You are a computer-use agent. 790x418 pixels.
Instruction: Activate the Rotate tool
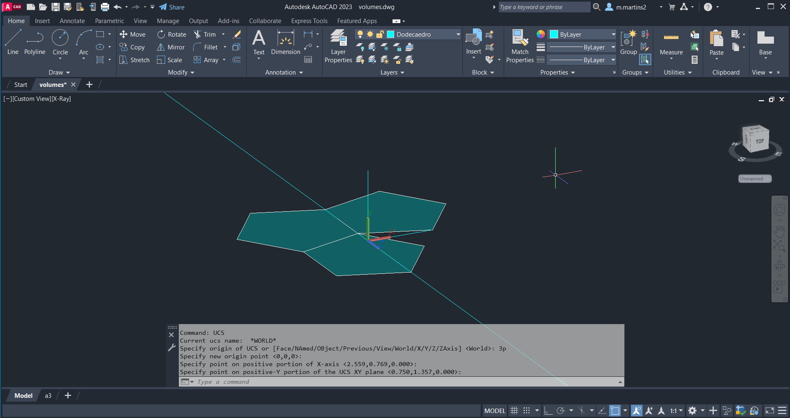[172, 35]
